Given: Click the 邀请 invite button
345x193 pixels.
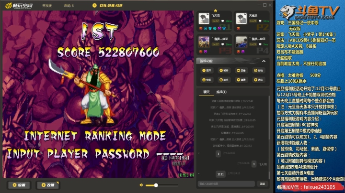Looking at the screenshot, I should coord(241,80).
